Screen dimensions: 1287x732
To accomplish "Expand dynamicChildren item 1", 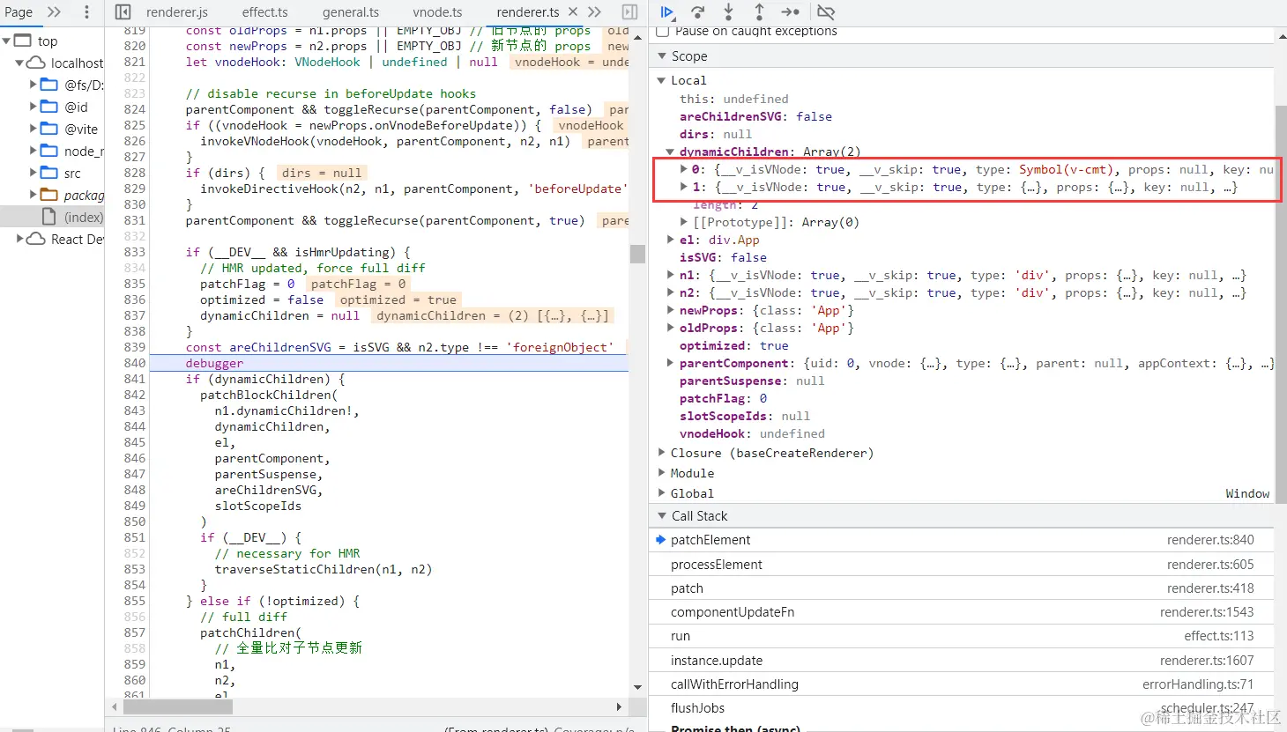I will (x=683, y=187).
